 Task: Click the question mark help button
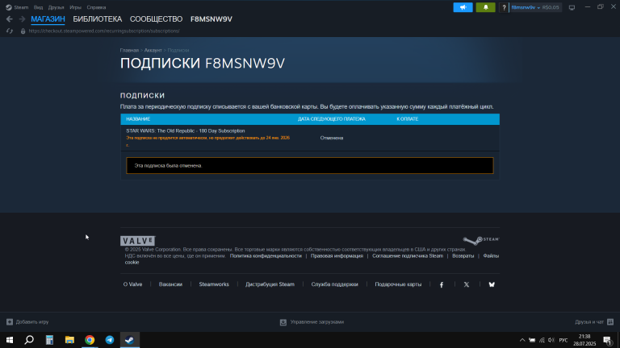click(x=504, y=7)
